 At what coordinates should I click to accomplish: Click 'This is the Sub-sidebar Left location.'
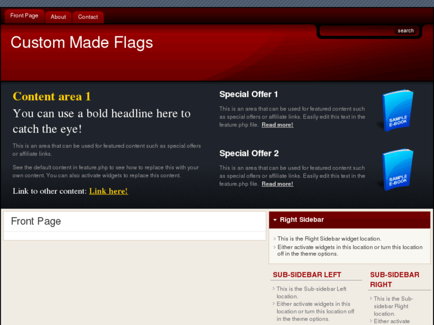pyautogui.click(x=312, y=293)
